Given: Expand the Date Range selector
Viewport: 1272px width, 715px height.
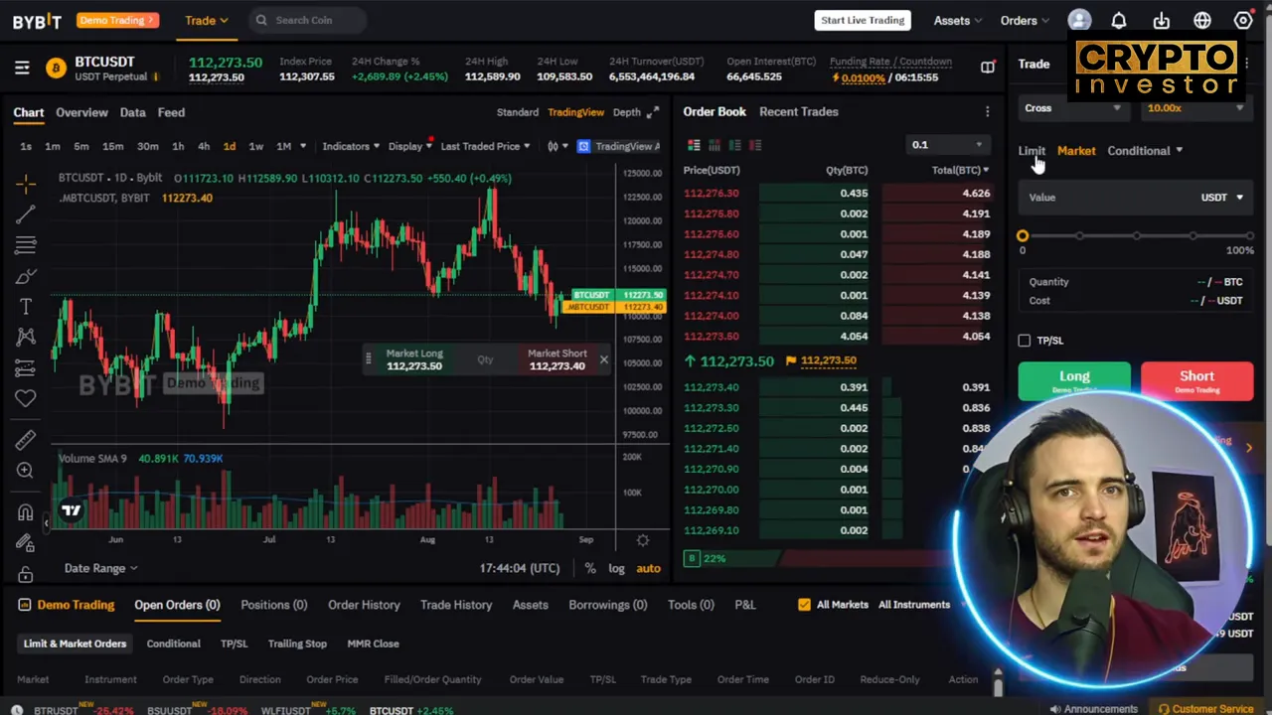Looking at the screenshot, I should tap(100, 568).
